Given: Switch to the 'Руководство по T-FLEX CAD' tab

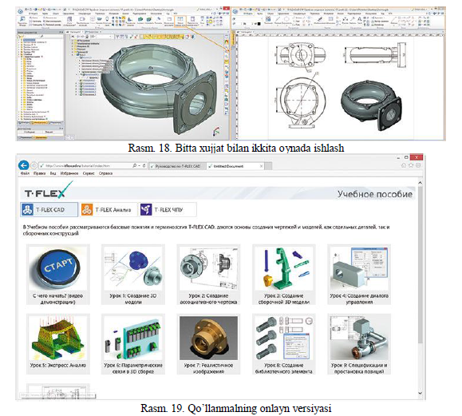Looking at the screenshot, I should pyautogui.click(x=177, y=166).
